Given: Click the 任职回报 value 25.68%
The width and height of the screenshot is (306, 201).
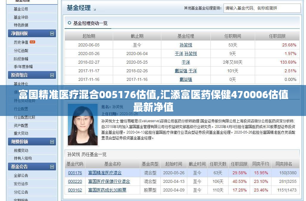Looking at the screenshot, I should point(289,45).
